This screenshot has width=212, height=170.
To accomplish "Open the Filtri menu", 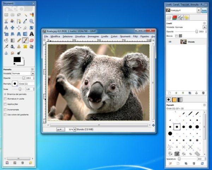I will pos(135,36).
